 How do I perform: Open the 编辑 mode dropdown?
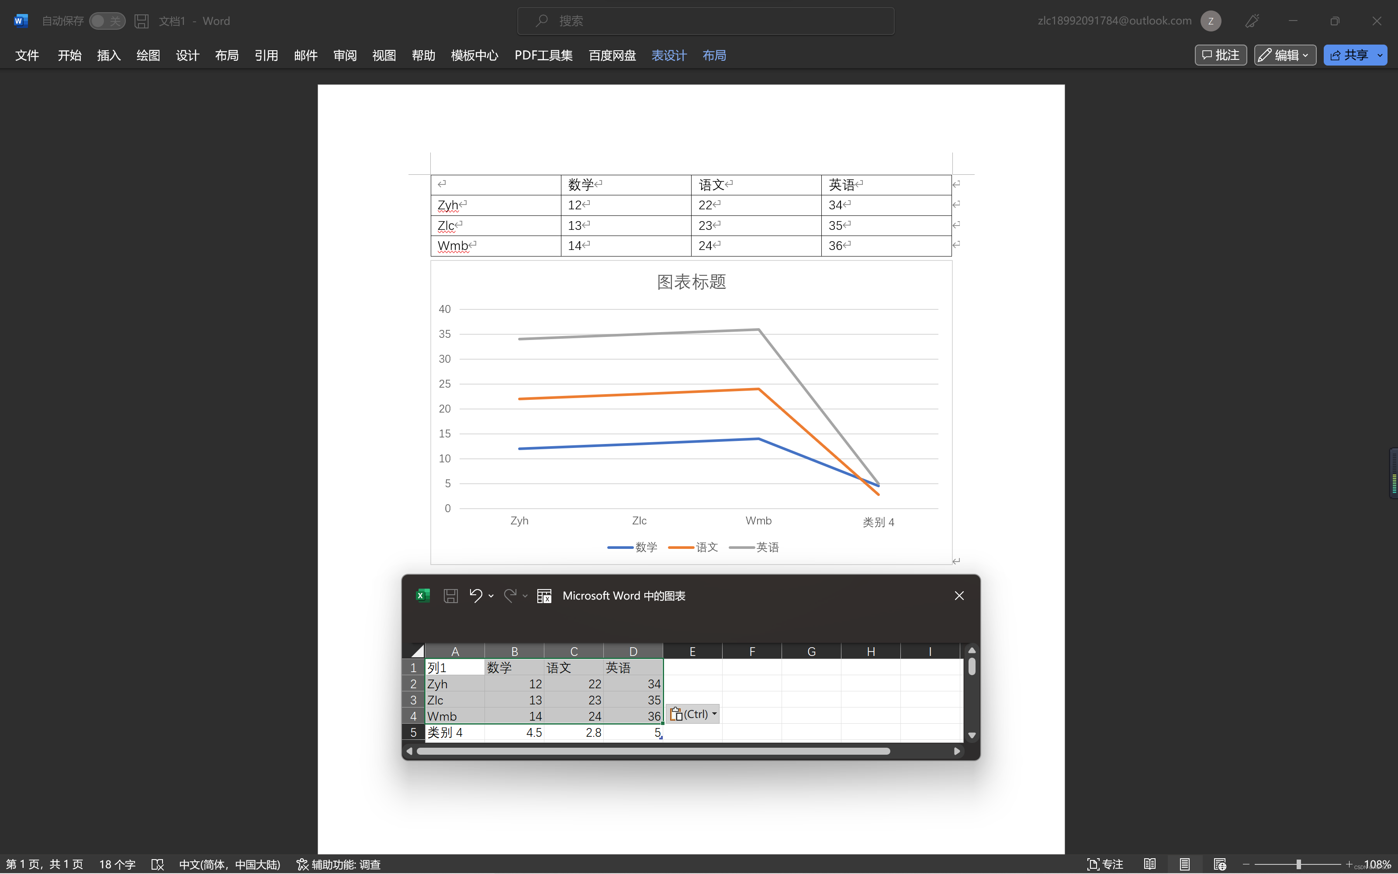click(x=1285, y=55)
